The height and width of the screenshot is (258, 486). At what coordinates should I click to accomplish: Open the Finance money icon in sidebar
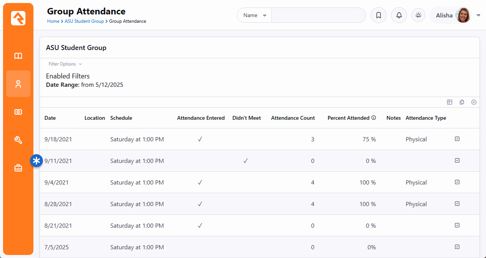(x=18, y=112)
